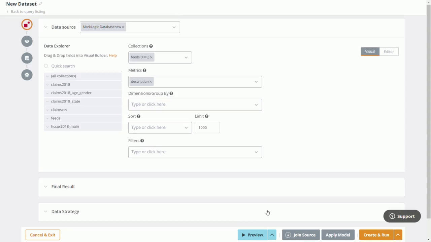Image resolution: width=431 pixels, height=242 pixels.
Task: Click Back to query listing link
Action: coord(28,11)
